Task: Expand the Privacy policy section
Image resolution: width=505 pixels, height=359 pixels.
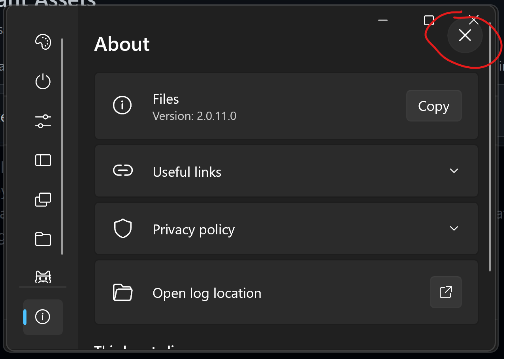Action: 454,228
